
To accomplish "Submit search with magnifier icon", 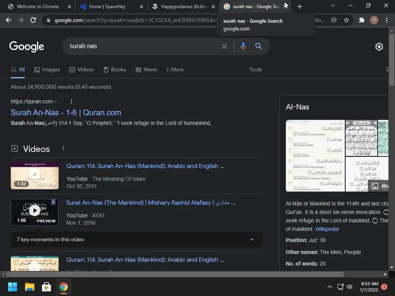I will click(258, 46).
